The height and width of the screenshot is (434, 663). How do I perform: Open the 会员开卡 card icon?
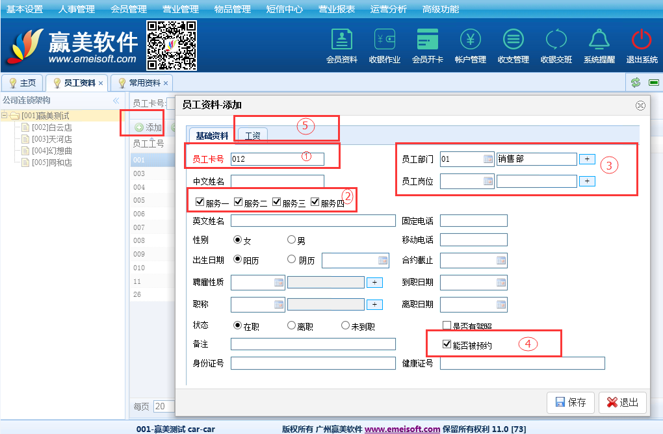427,40
